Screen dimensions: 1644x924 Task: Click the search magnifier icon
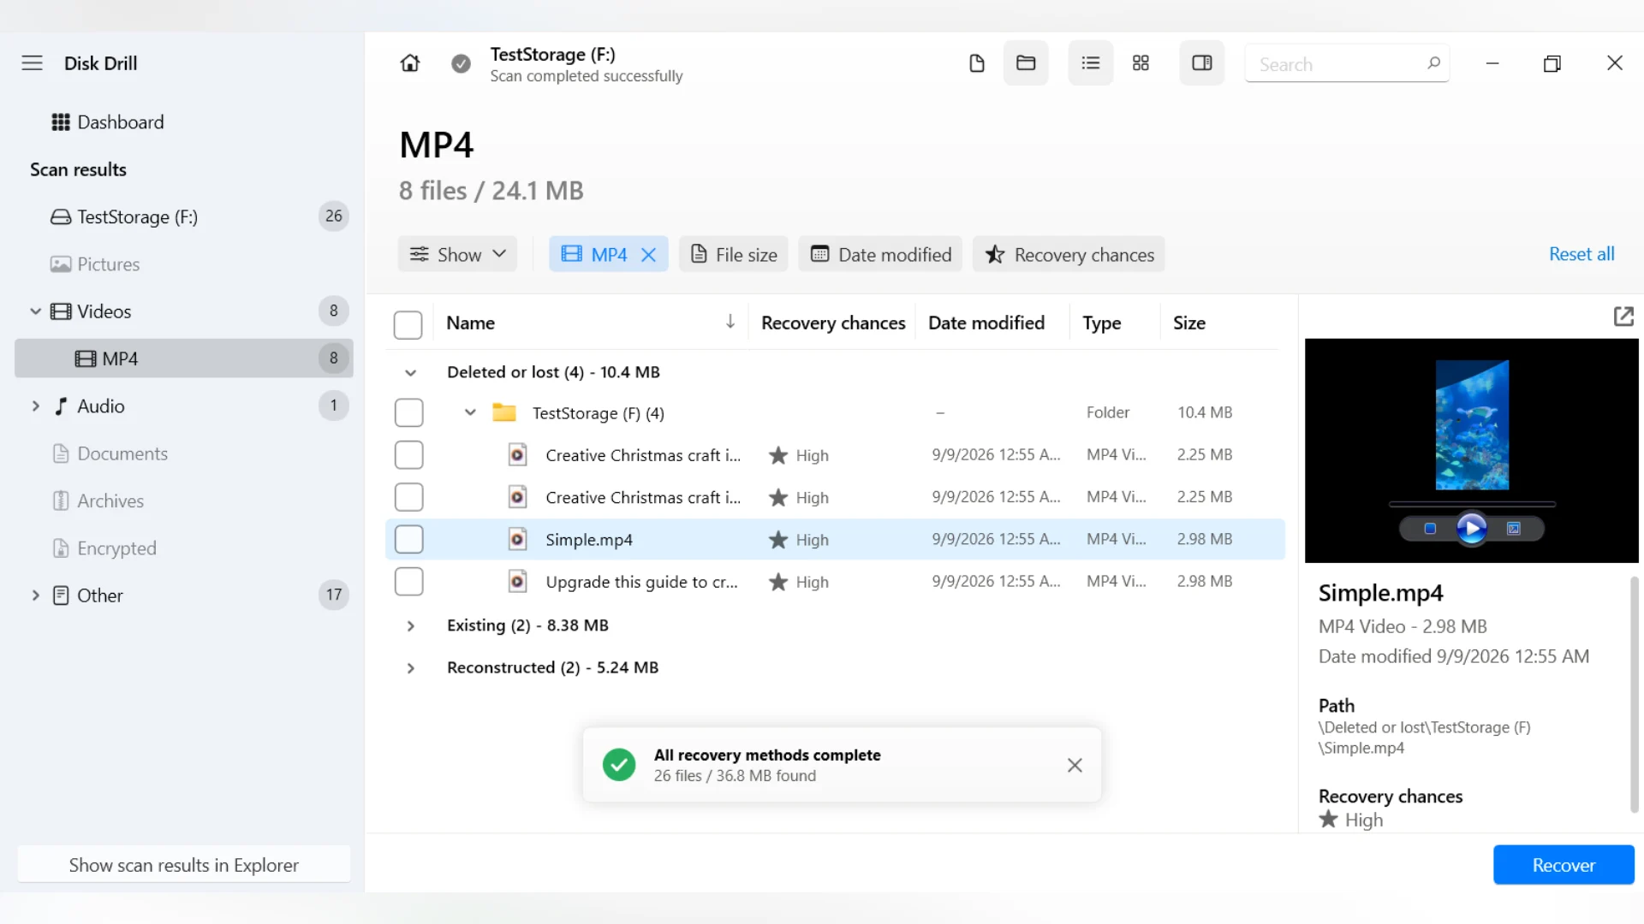click(x=1433, y=63)
